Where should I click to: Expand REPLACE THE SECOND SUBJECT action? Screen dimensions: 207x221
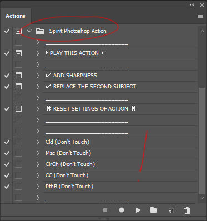pos(38,87)
